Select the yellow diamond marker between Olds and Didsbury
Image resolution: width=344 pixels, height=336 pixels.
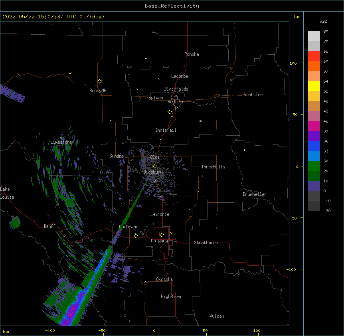[x=155, y=166]
